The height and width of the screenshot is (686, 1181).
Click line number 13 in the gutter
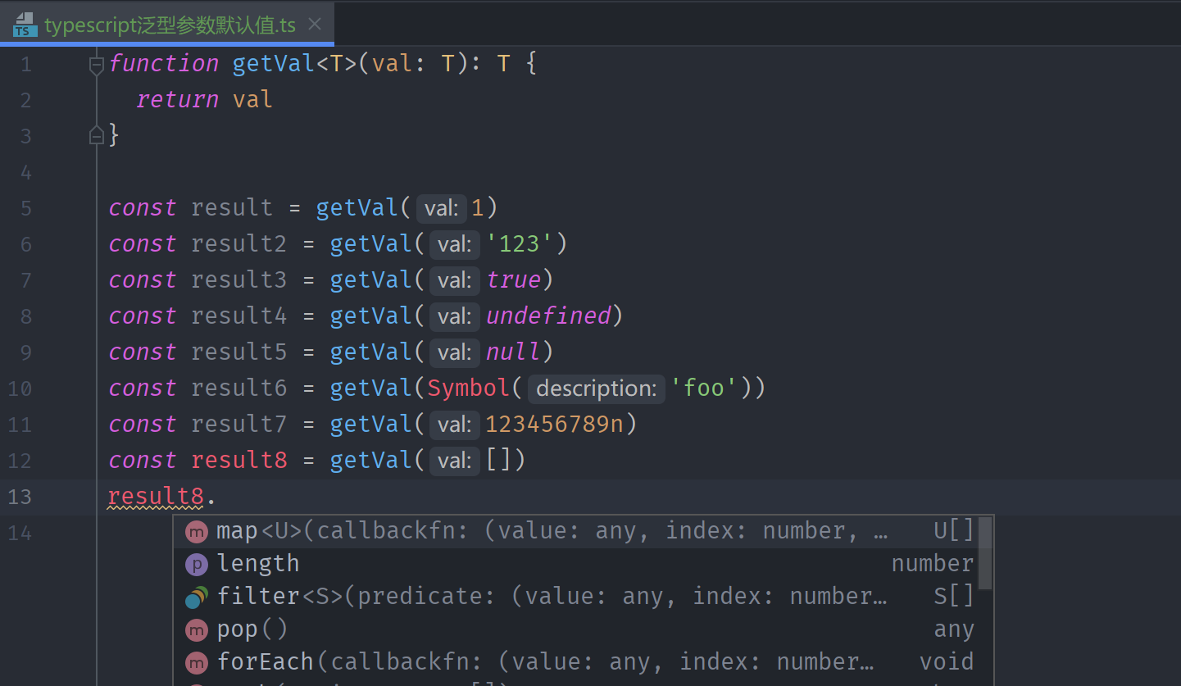coord(20,497)
